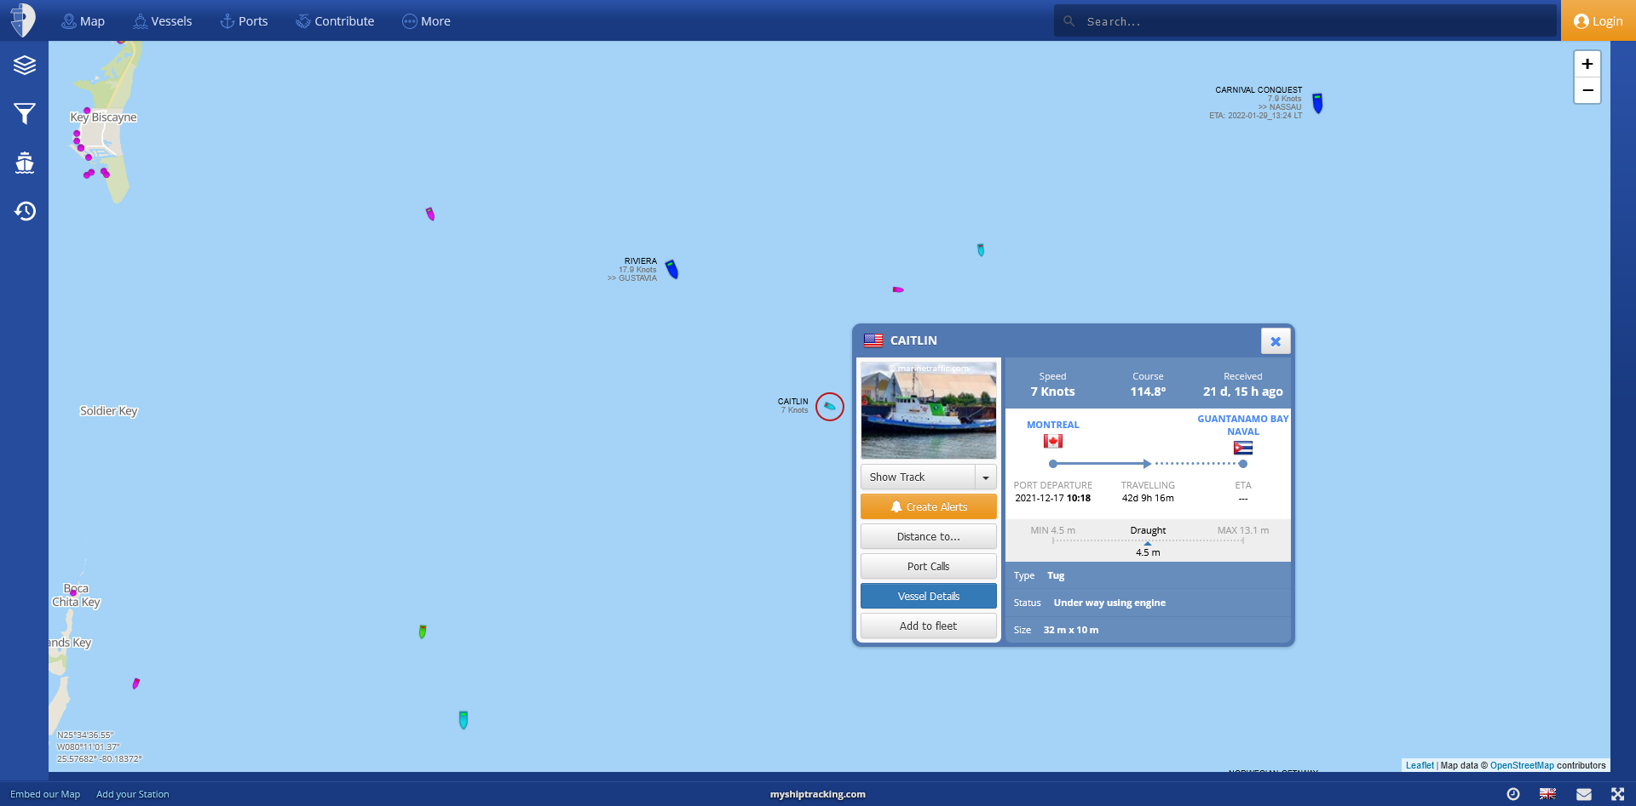Open the history clock sidebar icon
Image resolution: width=1636 pixels, height=806 pixels.
pyautogui.click(x=25, y=210)
